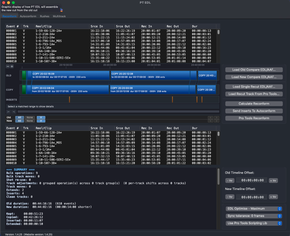
Task: Click lower table Dur column header
Action: (203, 128)
